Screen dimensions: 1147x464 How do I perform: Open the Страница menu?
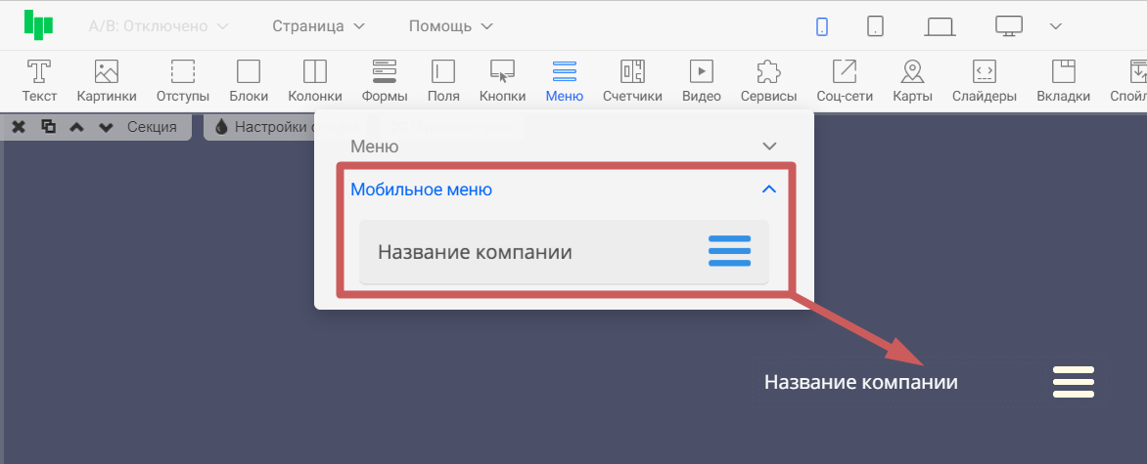318,26
